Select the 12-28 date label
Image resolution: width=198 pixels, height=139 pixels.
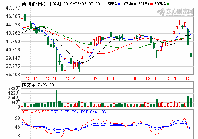point(72,78)
